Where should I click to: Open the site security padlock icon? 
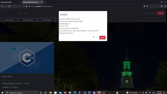(27, 6)
